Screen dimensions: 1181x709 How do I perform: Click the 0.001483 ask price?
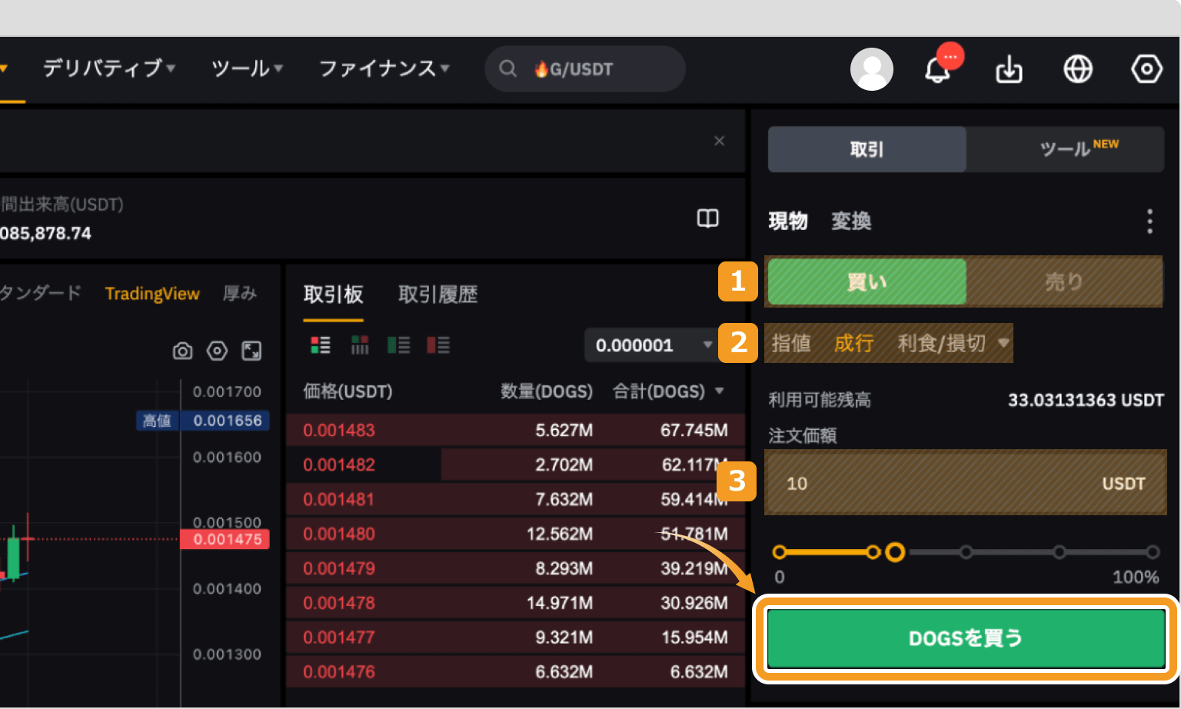[x=339, y=431]
